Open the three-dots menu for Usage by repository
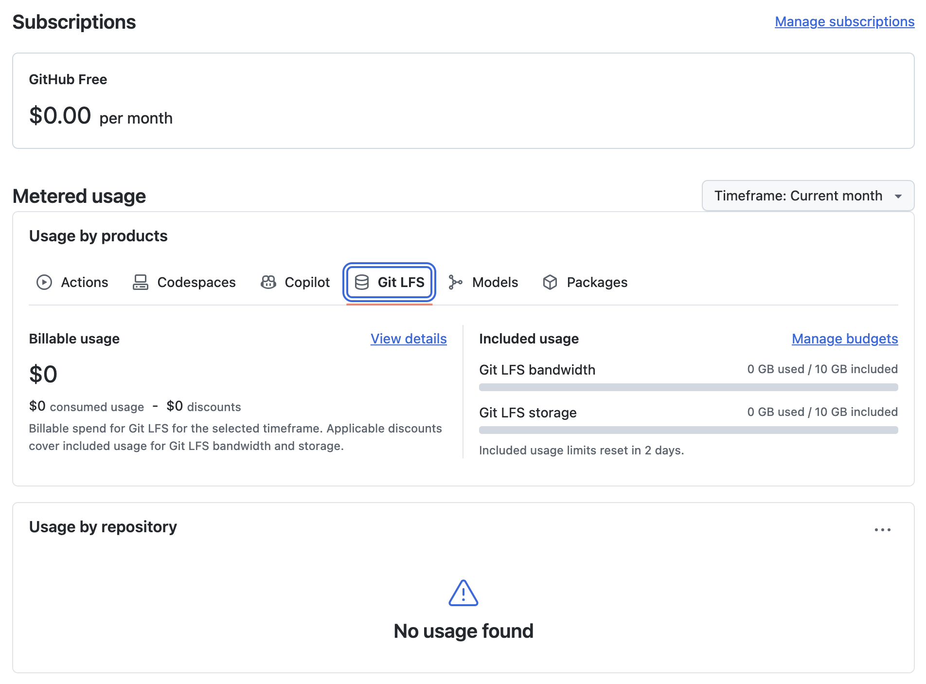 (x=882, y=530)
